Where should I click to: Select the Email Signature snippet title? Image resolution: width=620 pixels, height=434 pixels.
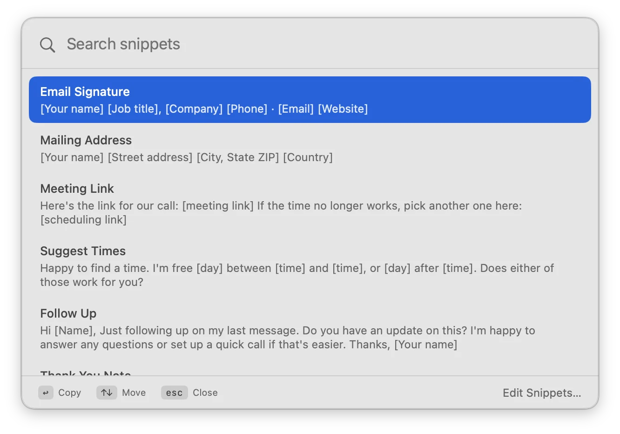pyautogui.click(x=85, y=91)
